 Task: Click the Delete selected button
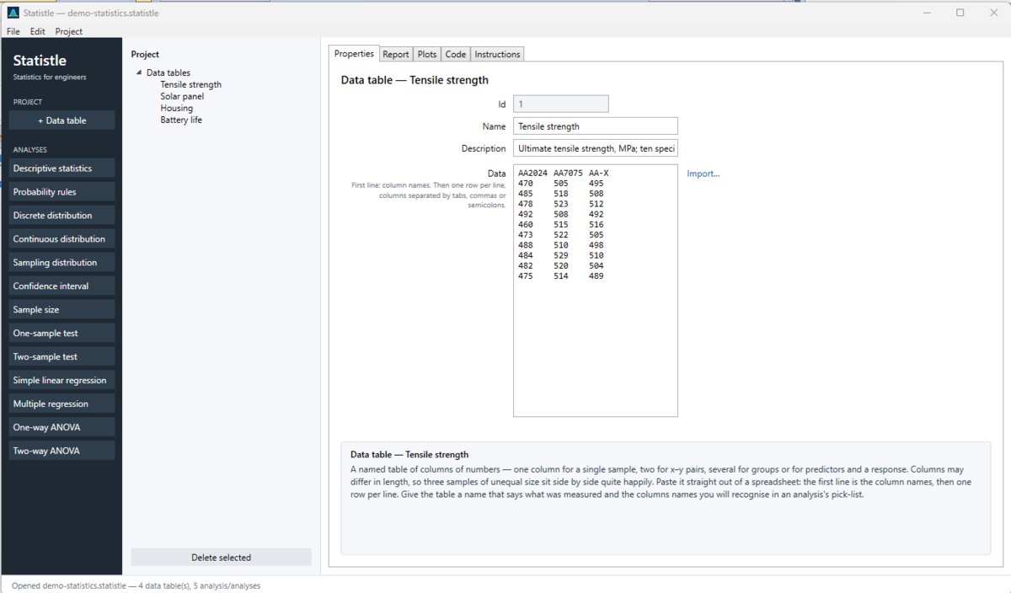click(221, 558)
